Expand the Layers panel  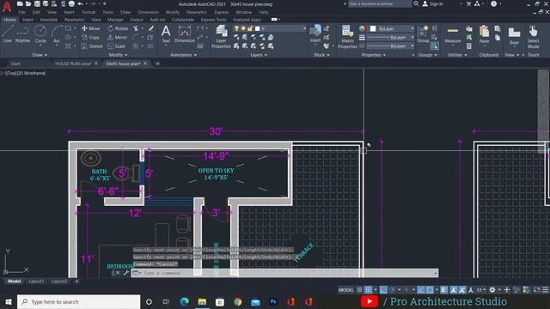[259, 55]
